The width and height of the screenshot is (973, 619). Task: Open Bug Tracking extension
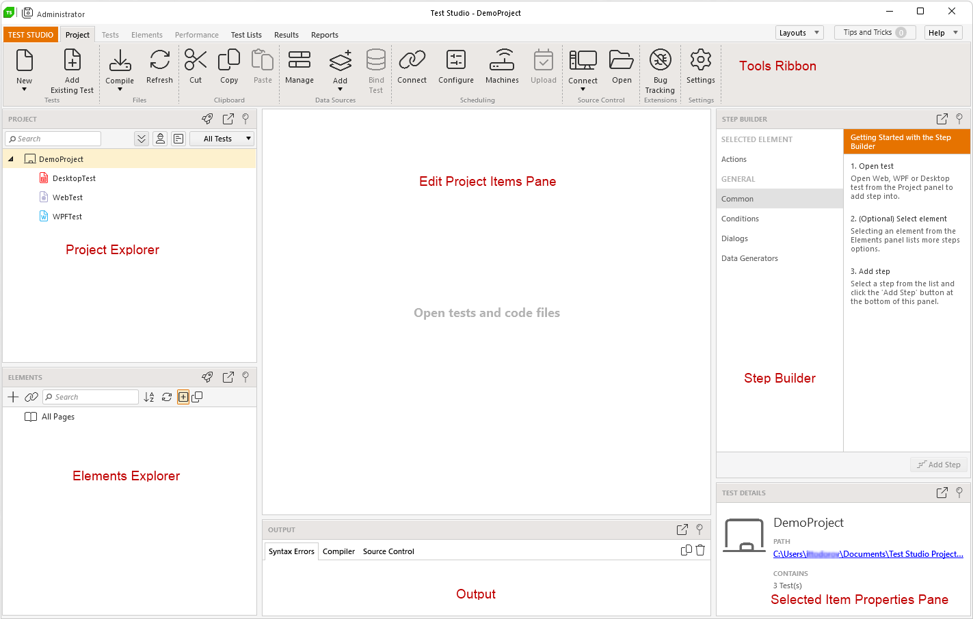(660, 60)
